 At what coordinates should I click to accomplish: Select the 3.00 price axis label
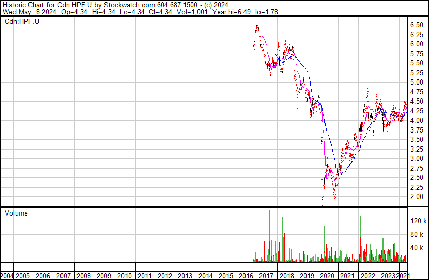[x=417, y=159]
